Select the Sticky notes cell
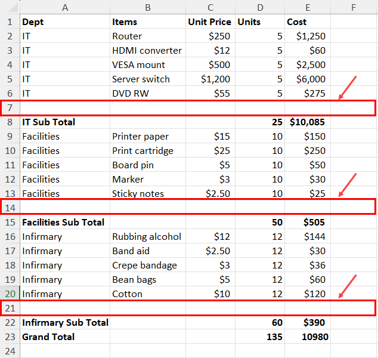The width and height of the screenshot is (378, 358). (148, 194)
